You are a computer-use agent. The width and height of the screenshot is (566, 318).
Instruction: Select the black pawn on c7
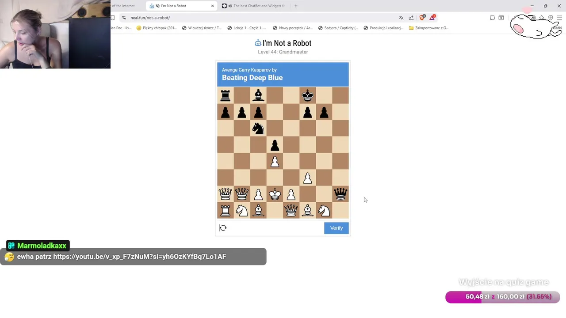click(258, 112)
